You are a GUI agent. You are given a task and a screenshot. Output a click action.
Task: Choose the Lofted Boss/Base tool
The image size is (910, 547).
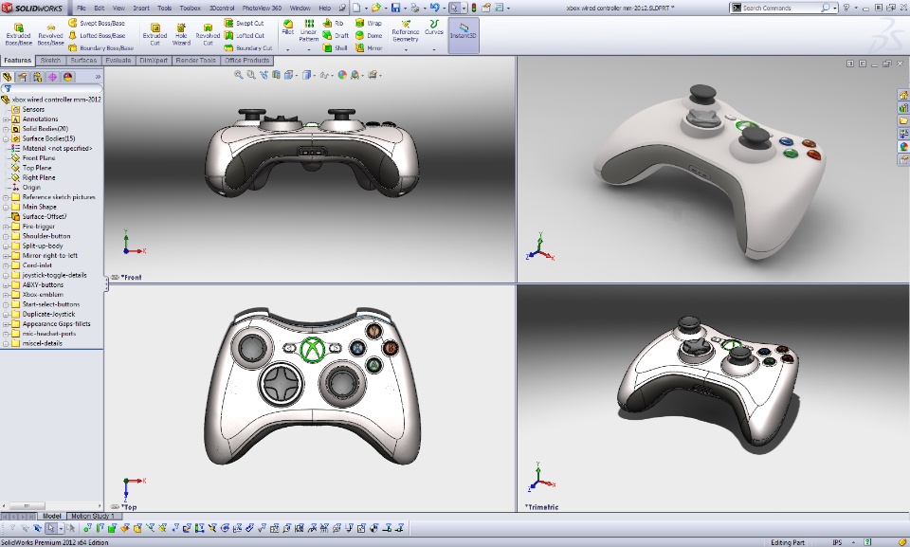click(x=97, y=35)
